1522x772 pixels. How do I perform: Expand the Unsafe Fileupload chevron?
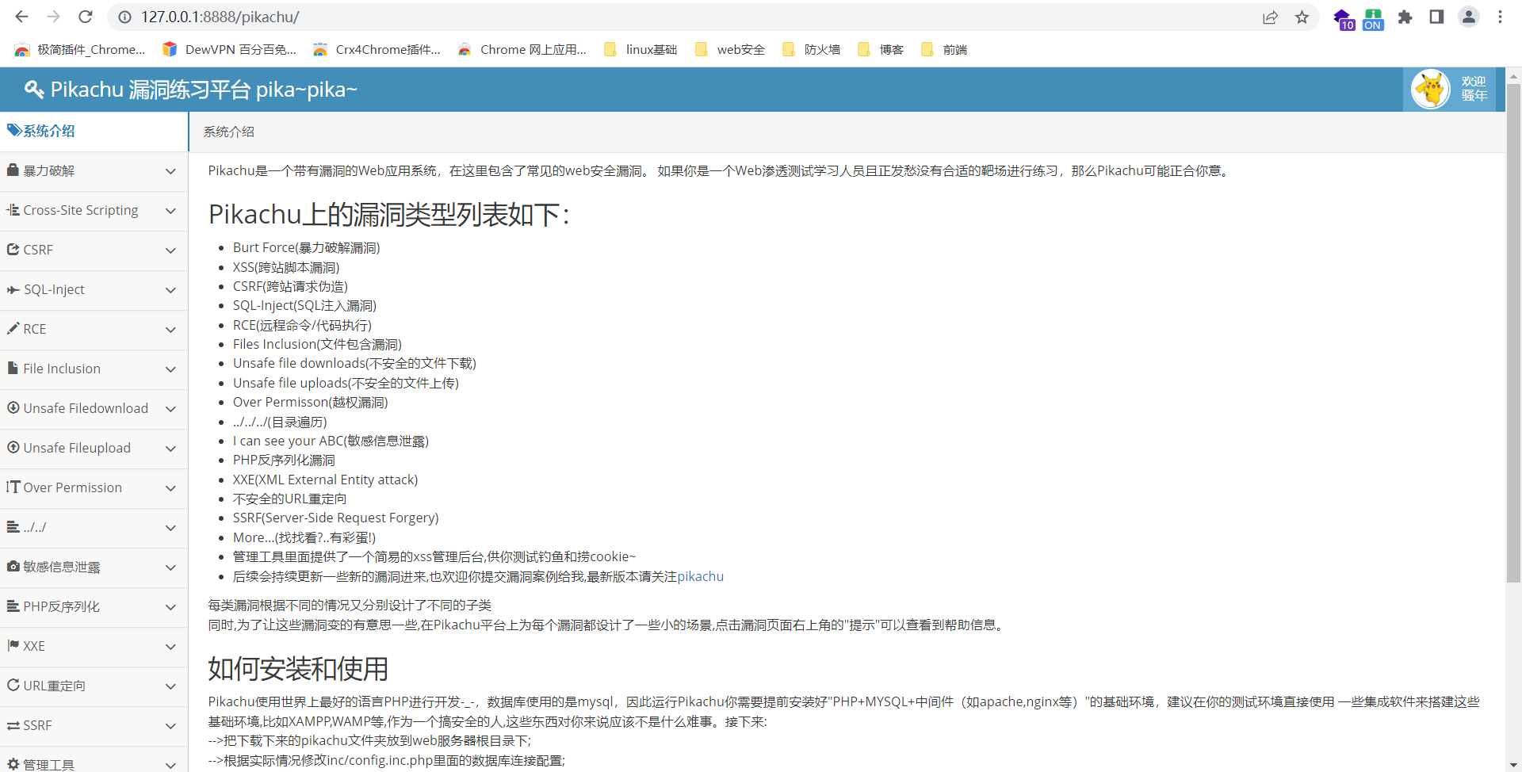tap(170, 448)
